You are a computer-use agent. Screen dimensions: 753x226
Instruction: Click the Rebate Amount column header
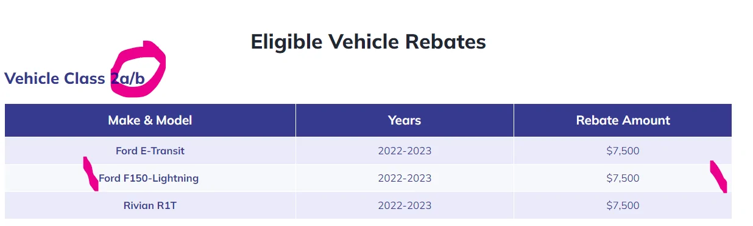tap(623, 120)
